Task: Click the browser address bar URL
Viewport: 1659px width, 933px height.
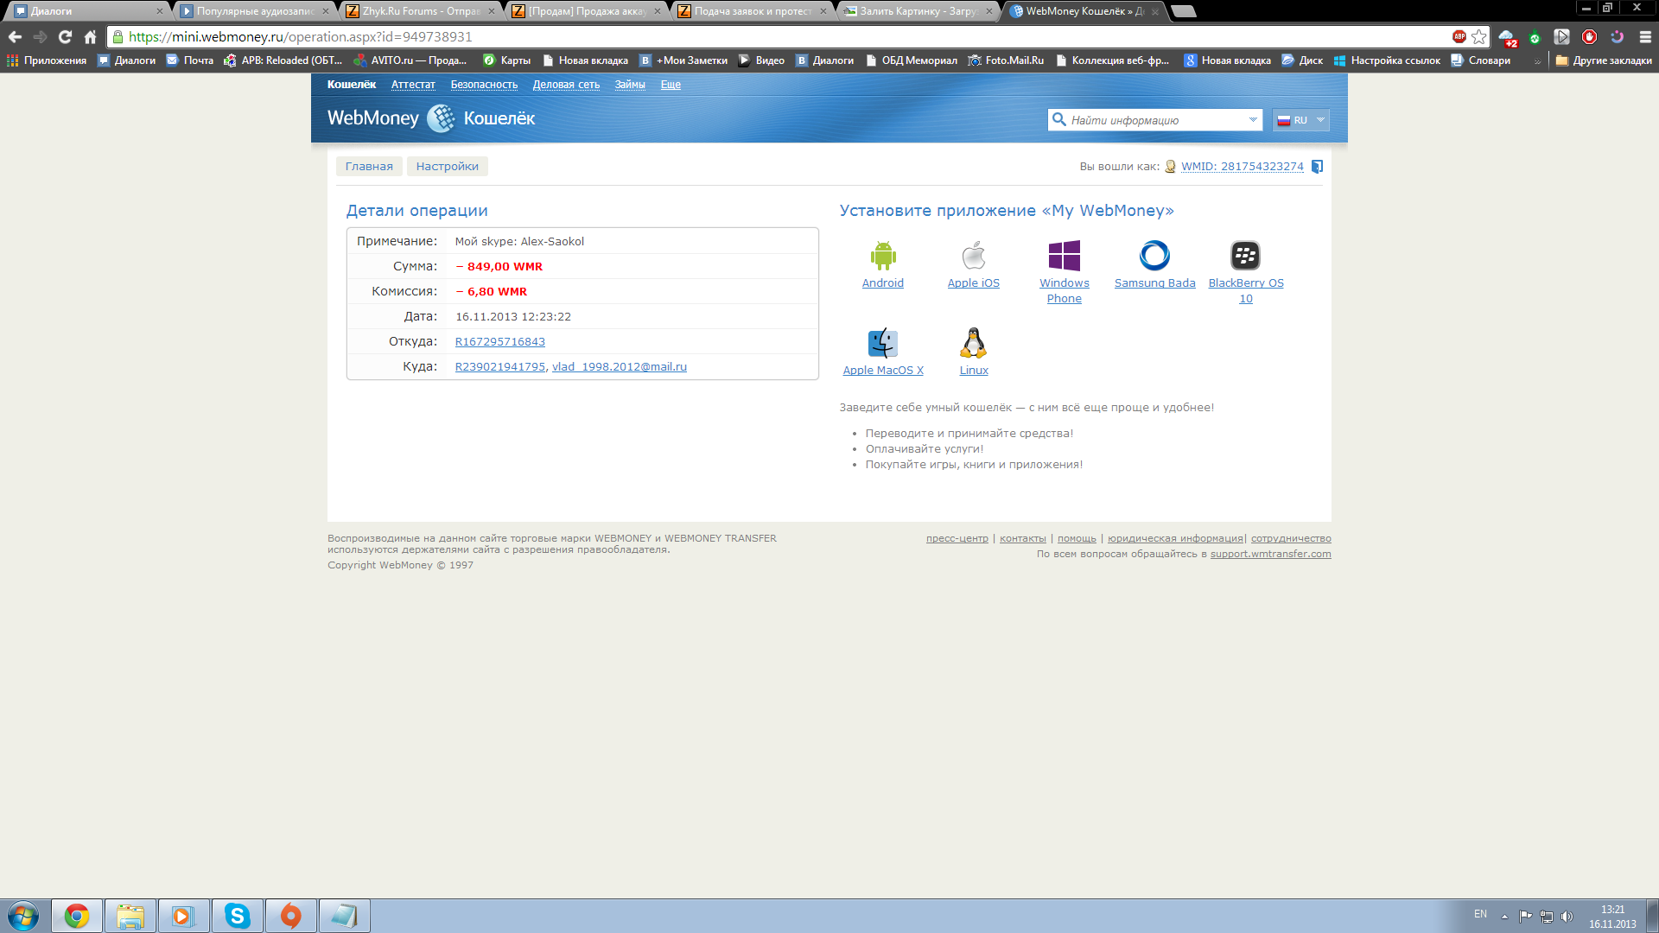Action: click(x=300, y=37)
